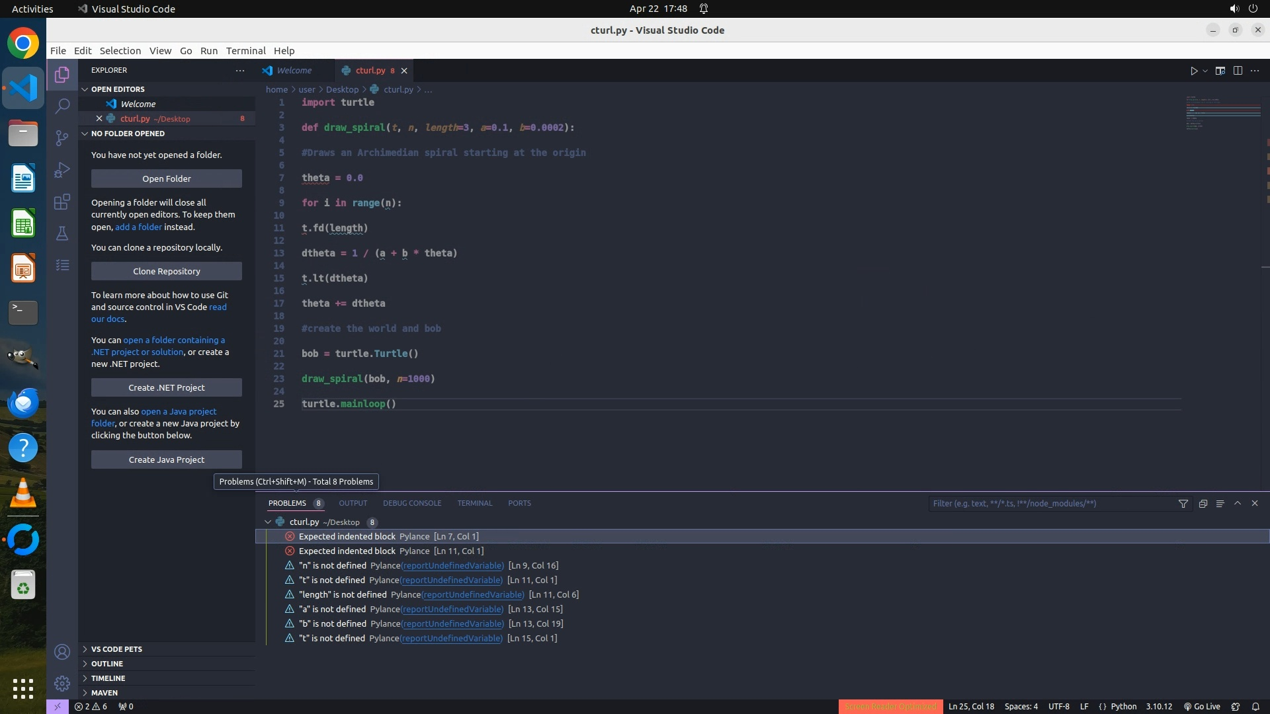Expand the TIMELINE section

(108, 678)
